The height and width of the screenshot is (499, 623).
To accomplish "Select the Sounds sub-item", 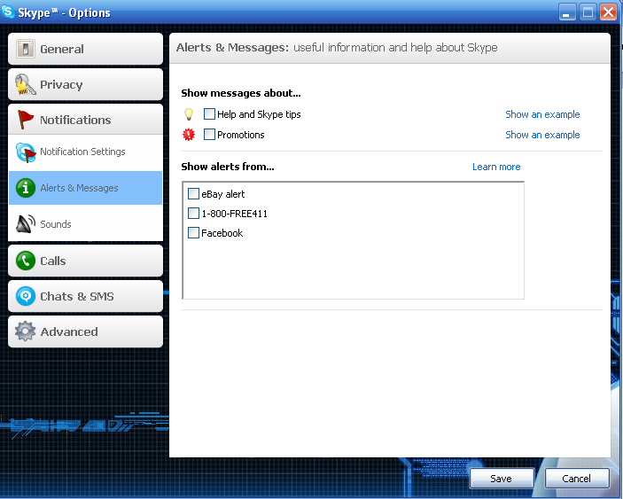I will click(x=85, y=223).
